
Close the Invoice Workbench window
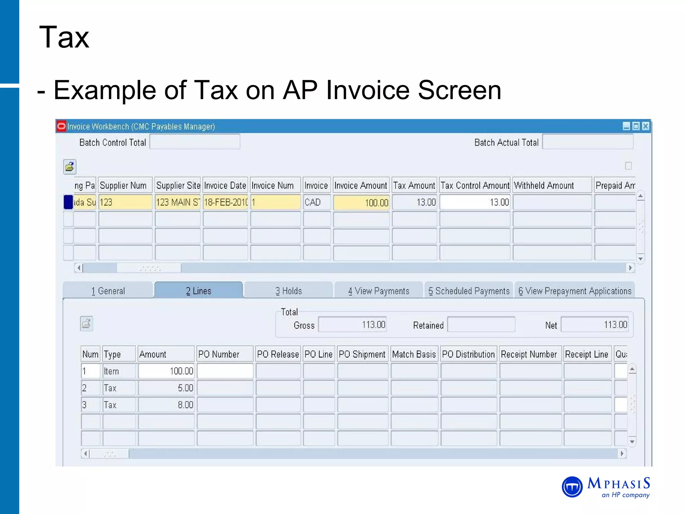point(646,126)
